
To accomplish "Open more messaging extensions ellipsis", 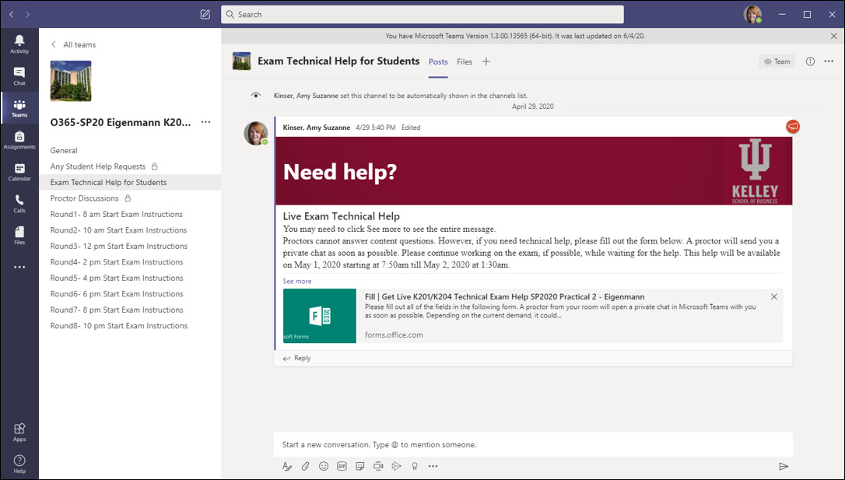I will 433,466.
